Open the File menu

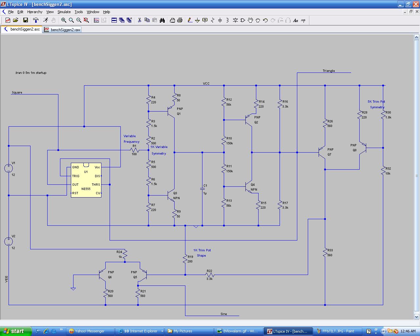(x=11, y=12)
